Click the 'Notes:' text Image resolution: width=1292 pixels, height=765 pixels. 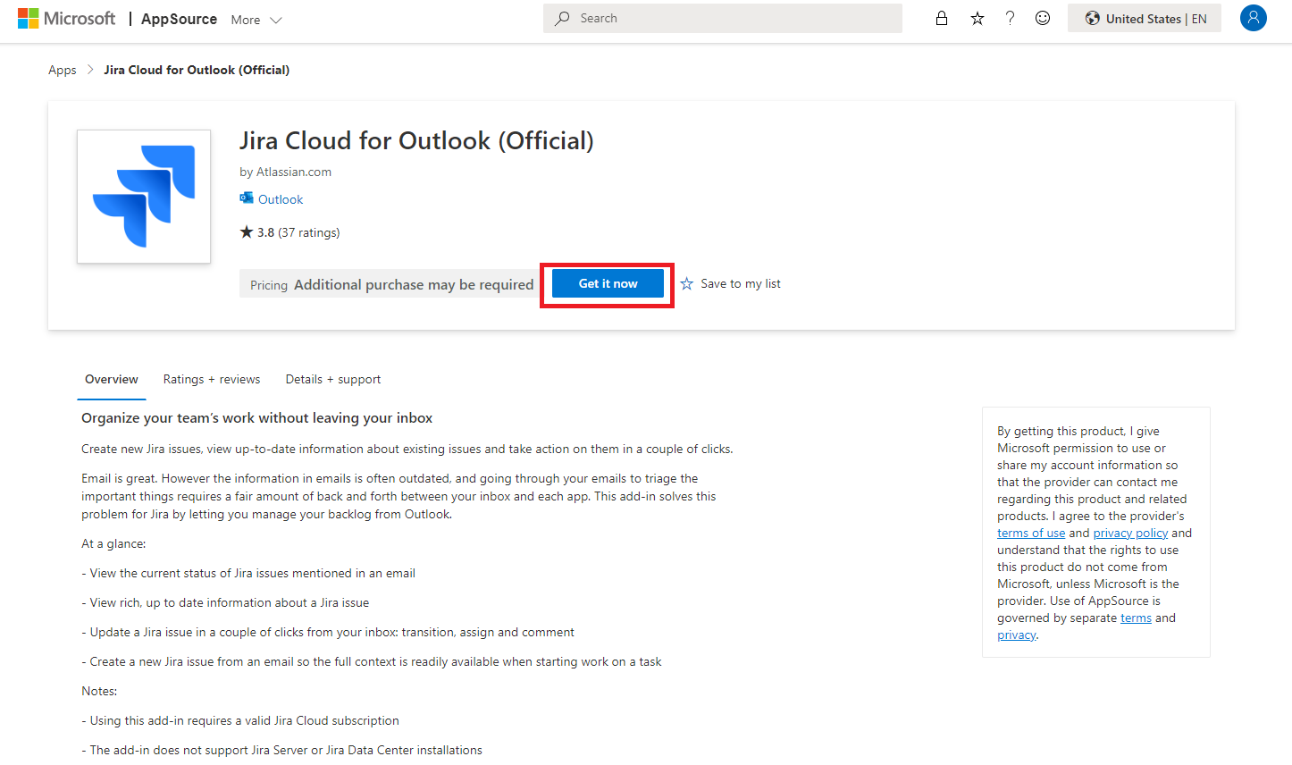99,691
